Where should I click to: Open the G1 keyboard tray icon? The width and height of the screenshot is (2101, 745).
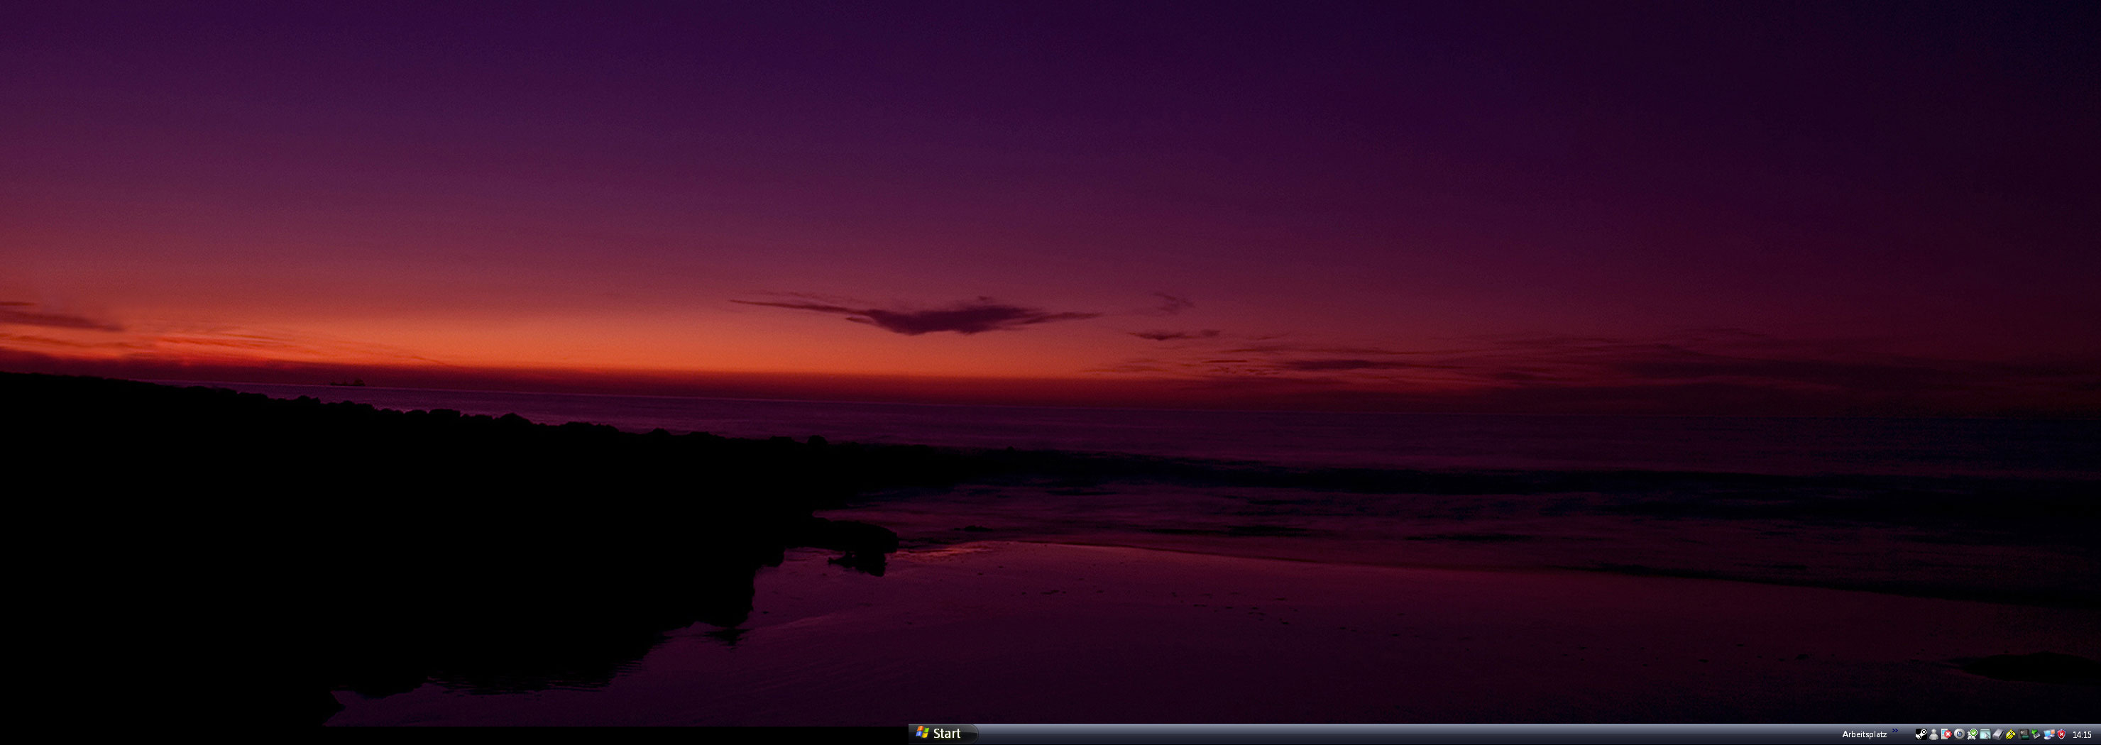point(2024,734)
